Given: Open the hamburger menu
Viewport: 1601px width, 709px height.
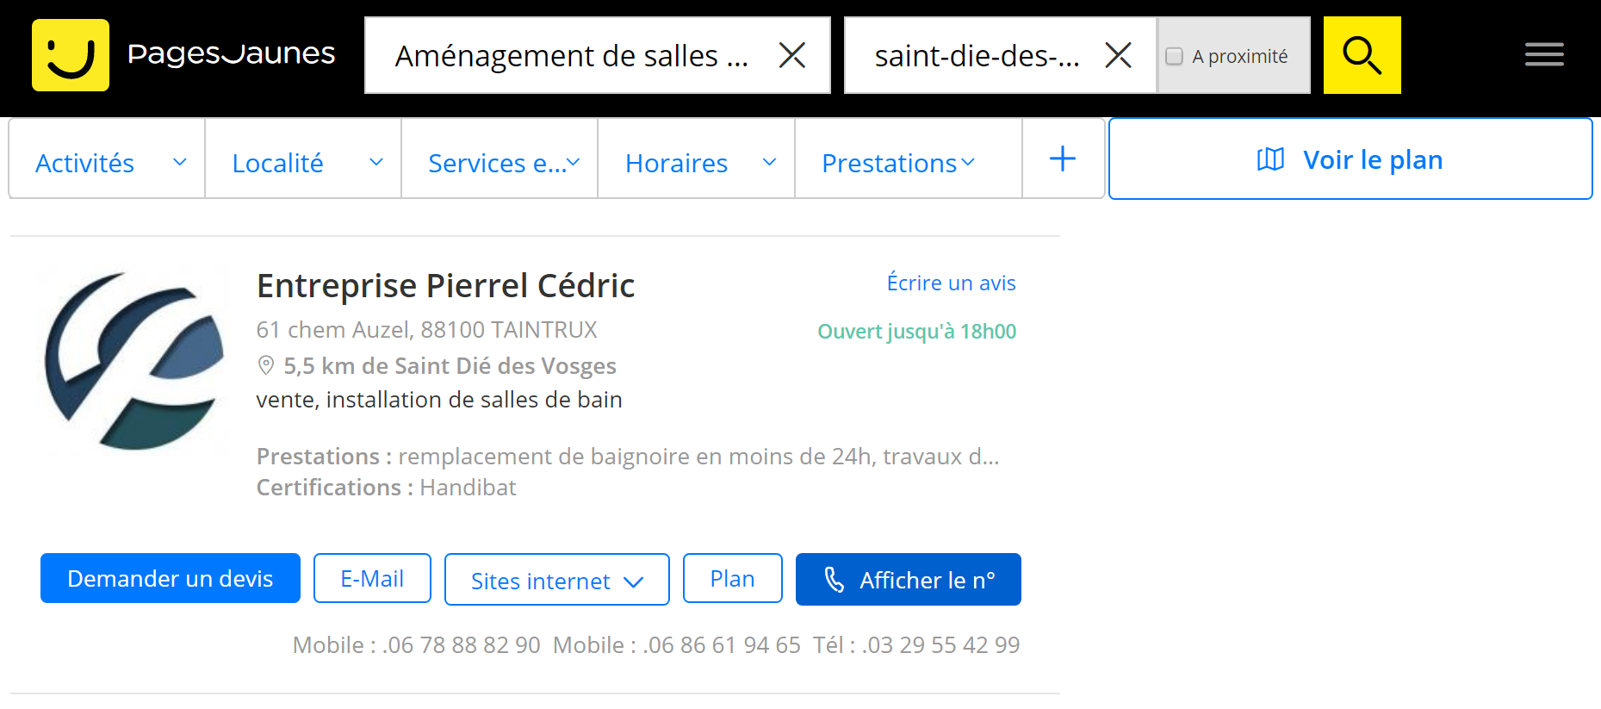Looking at the screenshot, I should (x=1544, y=55).
